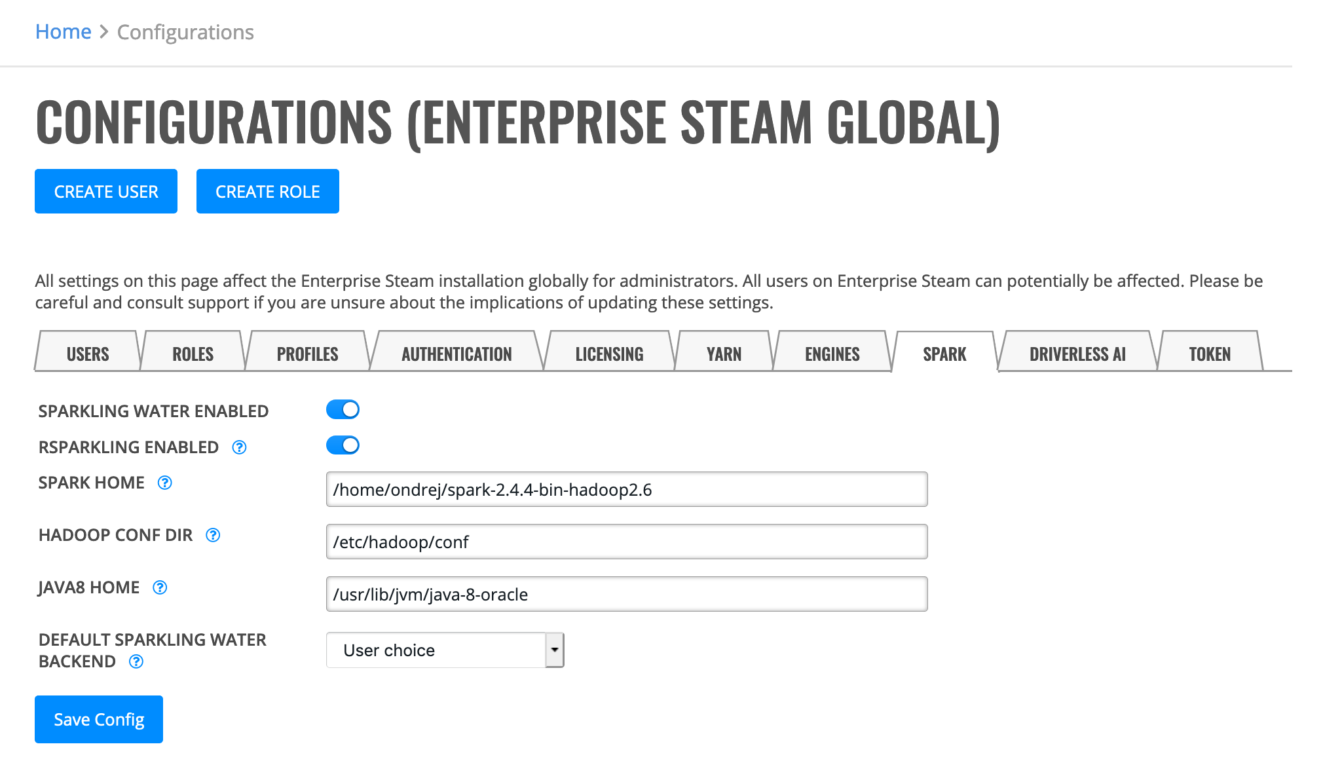Click help icon for Default Sparkling Water Backend

136,661
